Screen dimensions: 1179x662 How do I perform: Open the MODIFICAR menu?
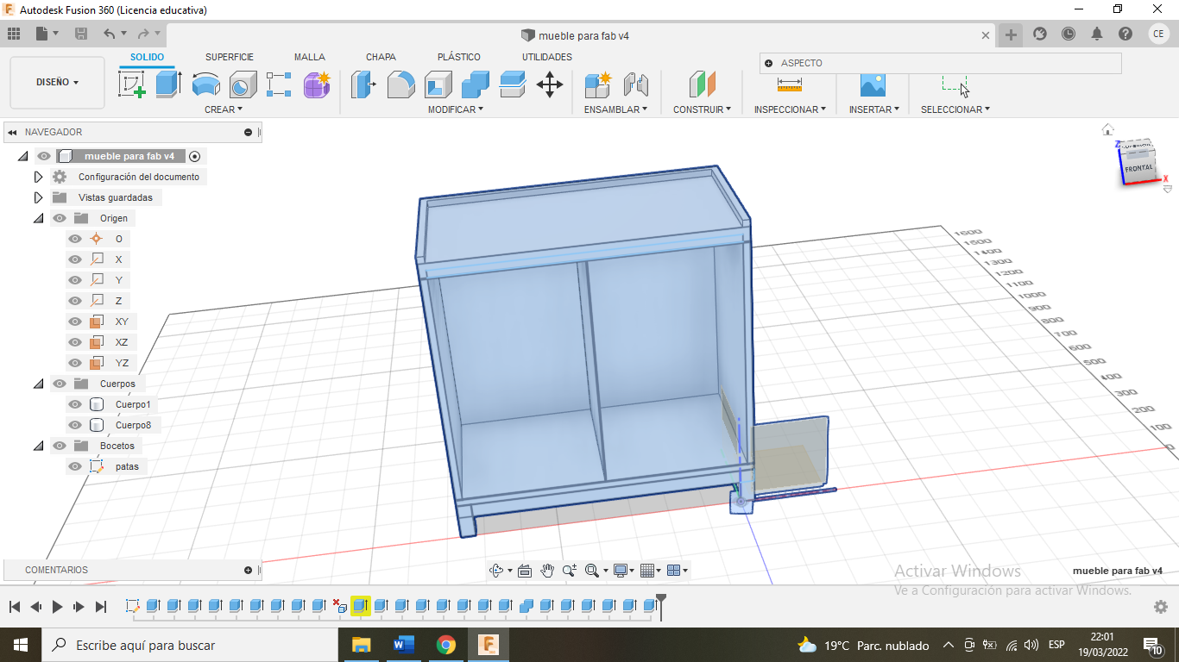click(455, 109)
